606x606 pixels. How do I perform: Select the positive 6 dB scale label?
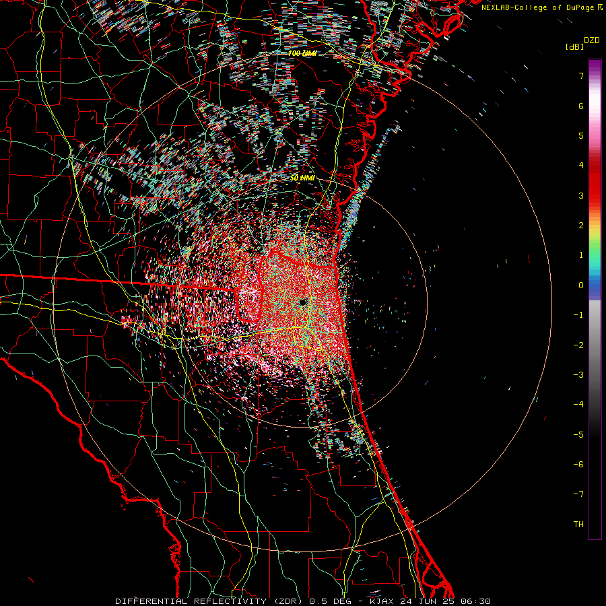(x=581, y=106)
